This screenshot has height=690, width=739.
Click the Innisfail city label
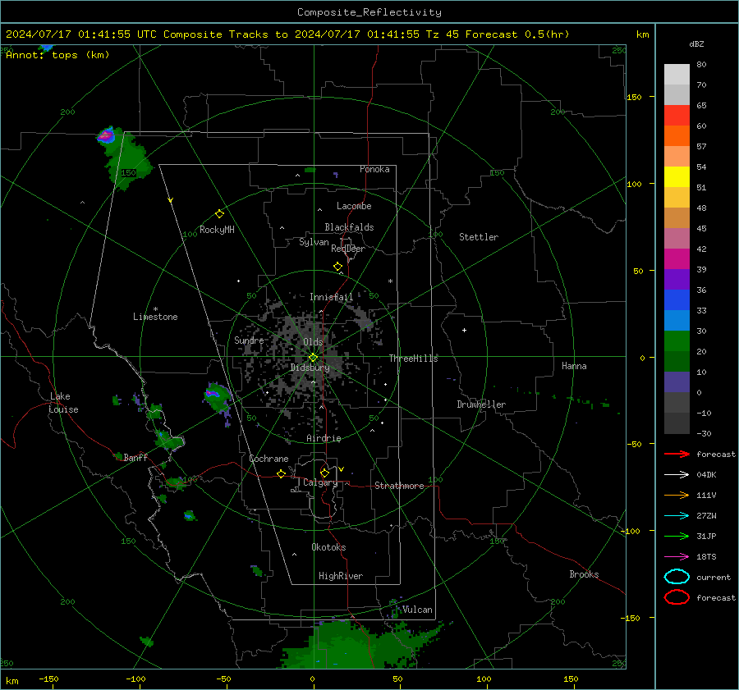[x=331, y=297]
